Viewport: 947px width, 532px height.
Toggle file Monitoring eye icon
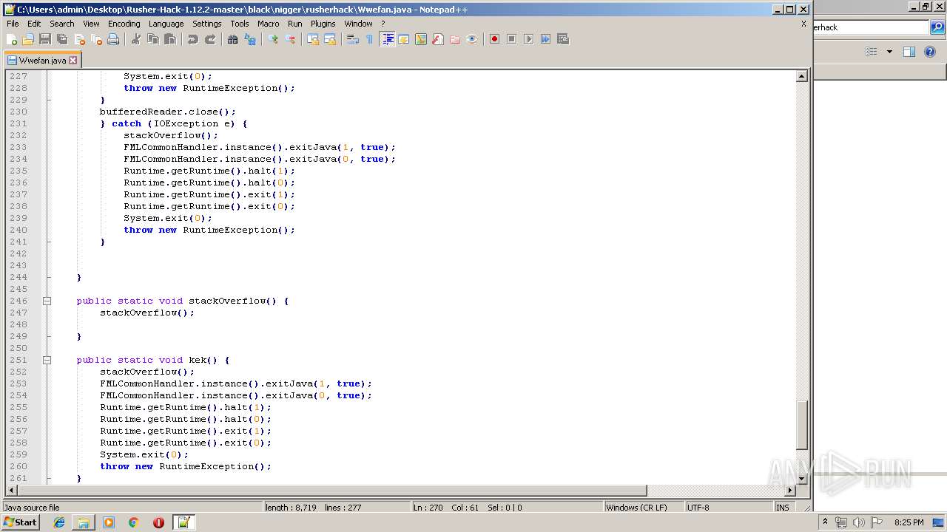pos(472,39)
